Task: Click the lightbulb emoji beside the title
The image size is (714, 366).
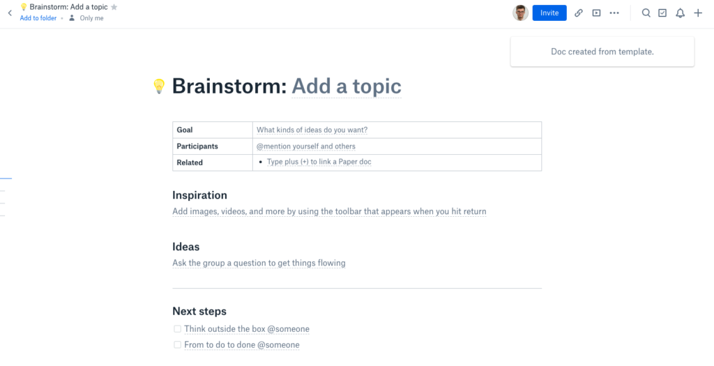Action: tap(159, 86)
